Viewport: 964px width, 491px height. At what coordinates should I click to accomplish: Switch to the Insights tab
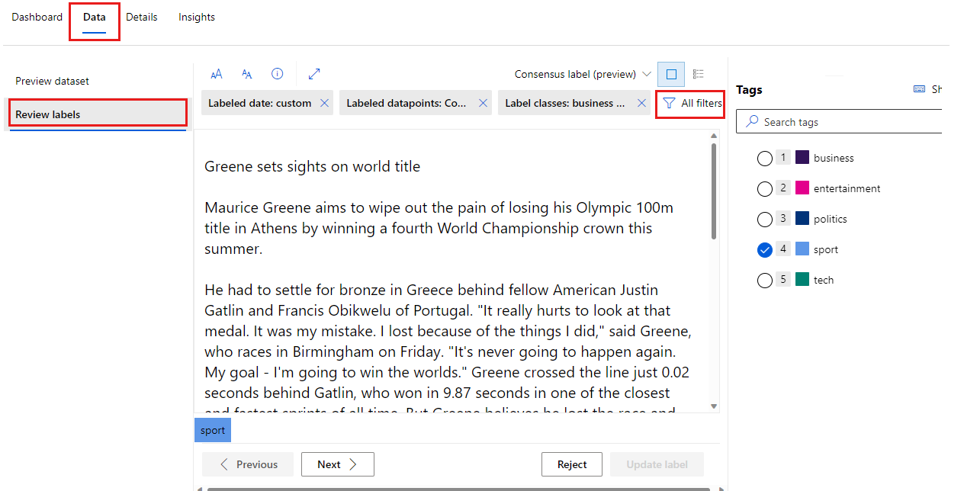(196, 16)
